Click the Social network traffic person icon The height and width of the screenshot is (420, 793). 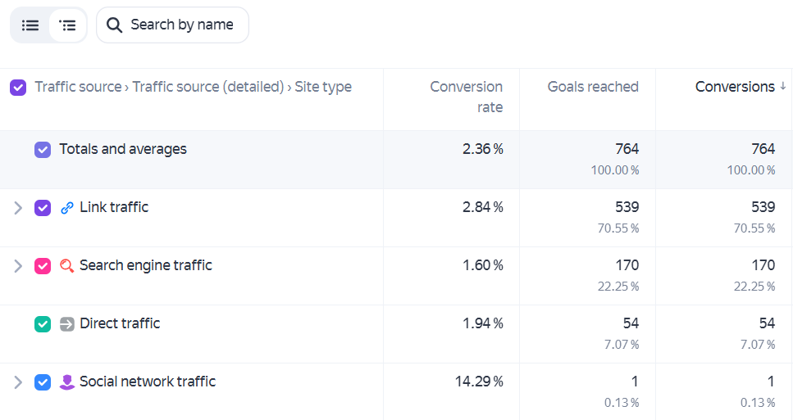66,382
